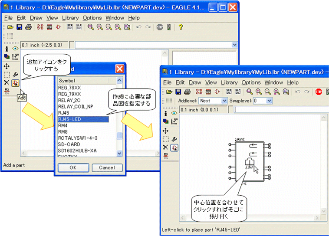This screenshot has height=236, width=329.
Task: Click Save disk icon in left window toolbar
Action: pos(19,27)
